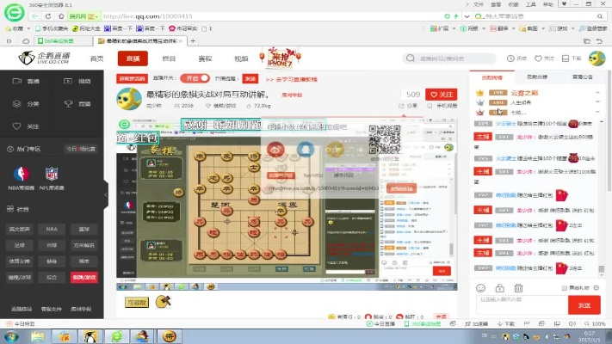Toggle the 屏蔽礼物 checkbox
Viewport: 612px width, 344px height.
tap(564, 288)
